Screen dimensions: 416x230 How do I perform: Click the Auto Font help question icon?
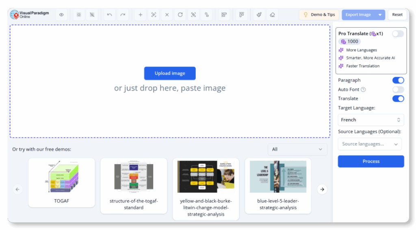tap(363, 90)
